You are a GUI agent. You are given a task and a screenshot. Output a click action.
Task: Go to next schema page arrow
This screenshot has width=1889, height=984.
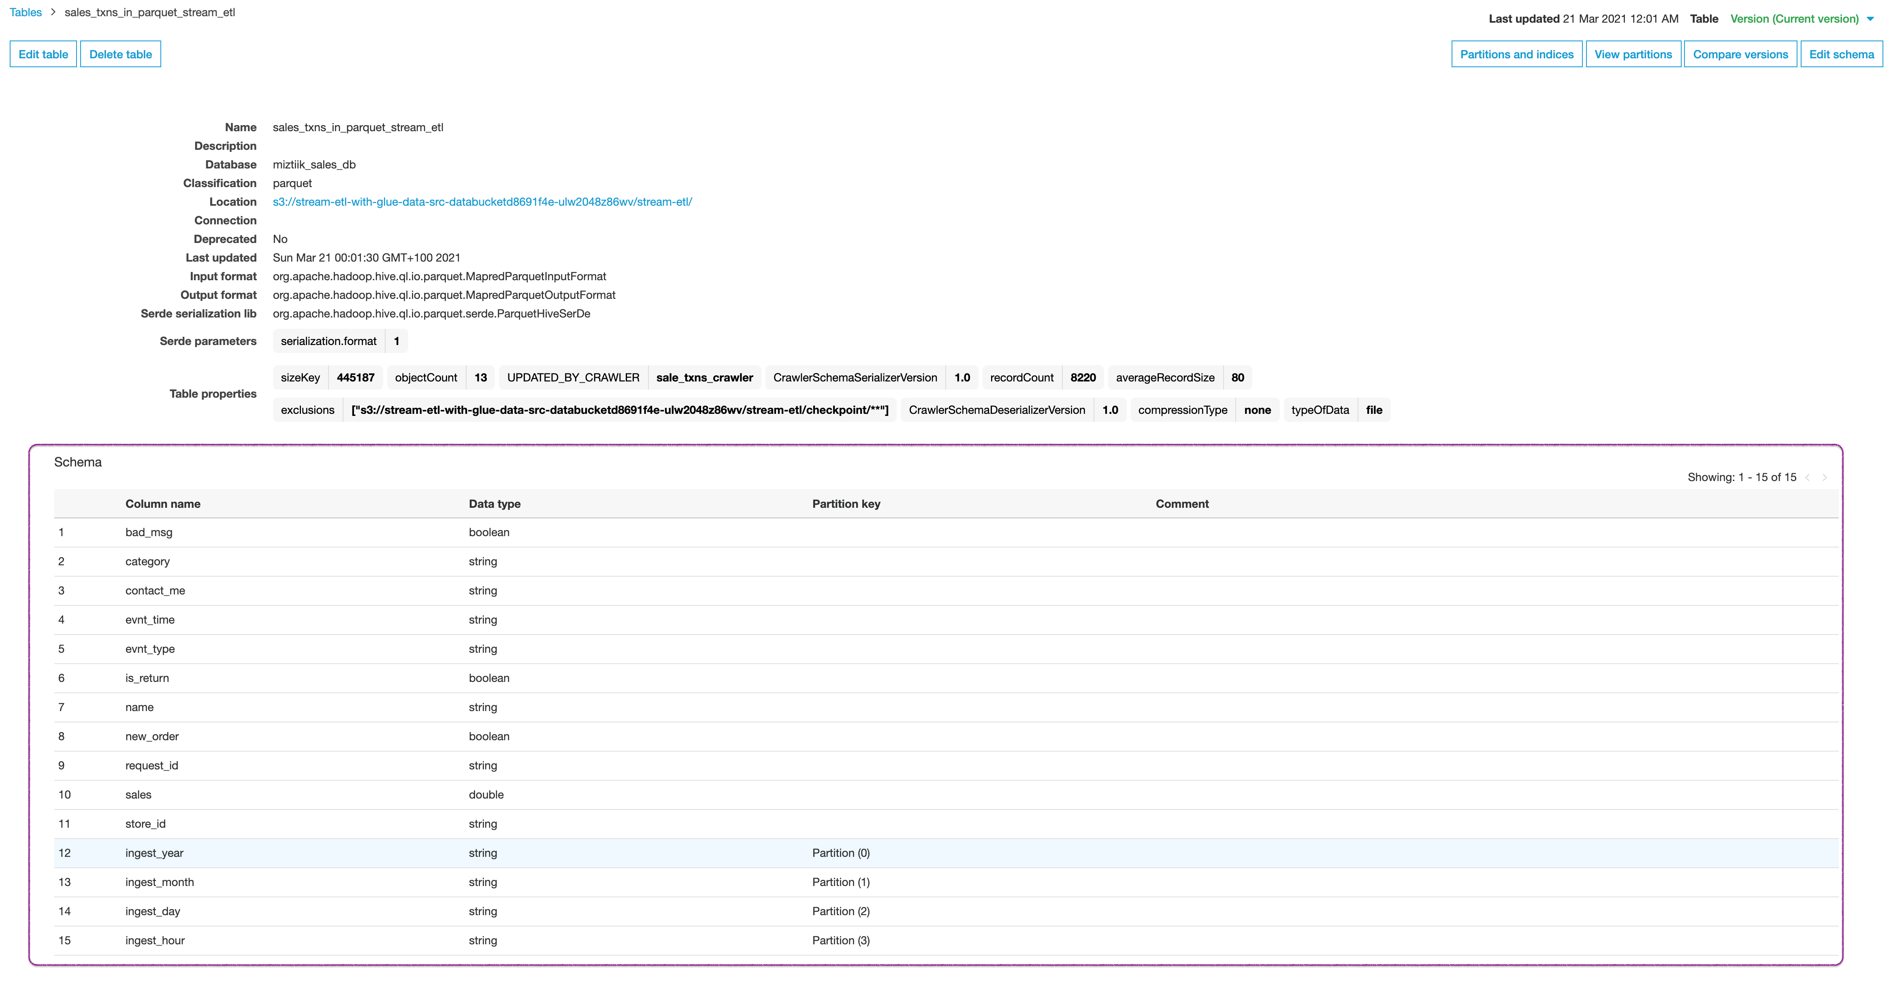1825,477
